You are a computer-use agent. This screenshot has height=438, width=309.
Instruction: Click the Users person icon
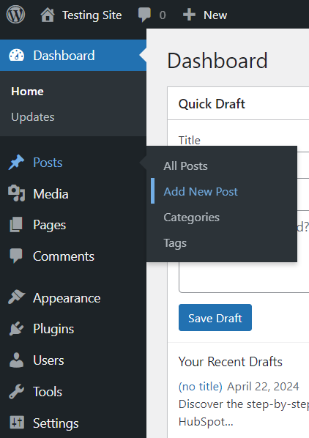click(16, 360)
